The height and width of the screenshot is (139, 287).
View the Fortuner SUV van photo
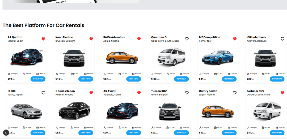[x=268, y=111]
